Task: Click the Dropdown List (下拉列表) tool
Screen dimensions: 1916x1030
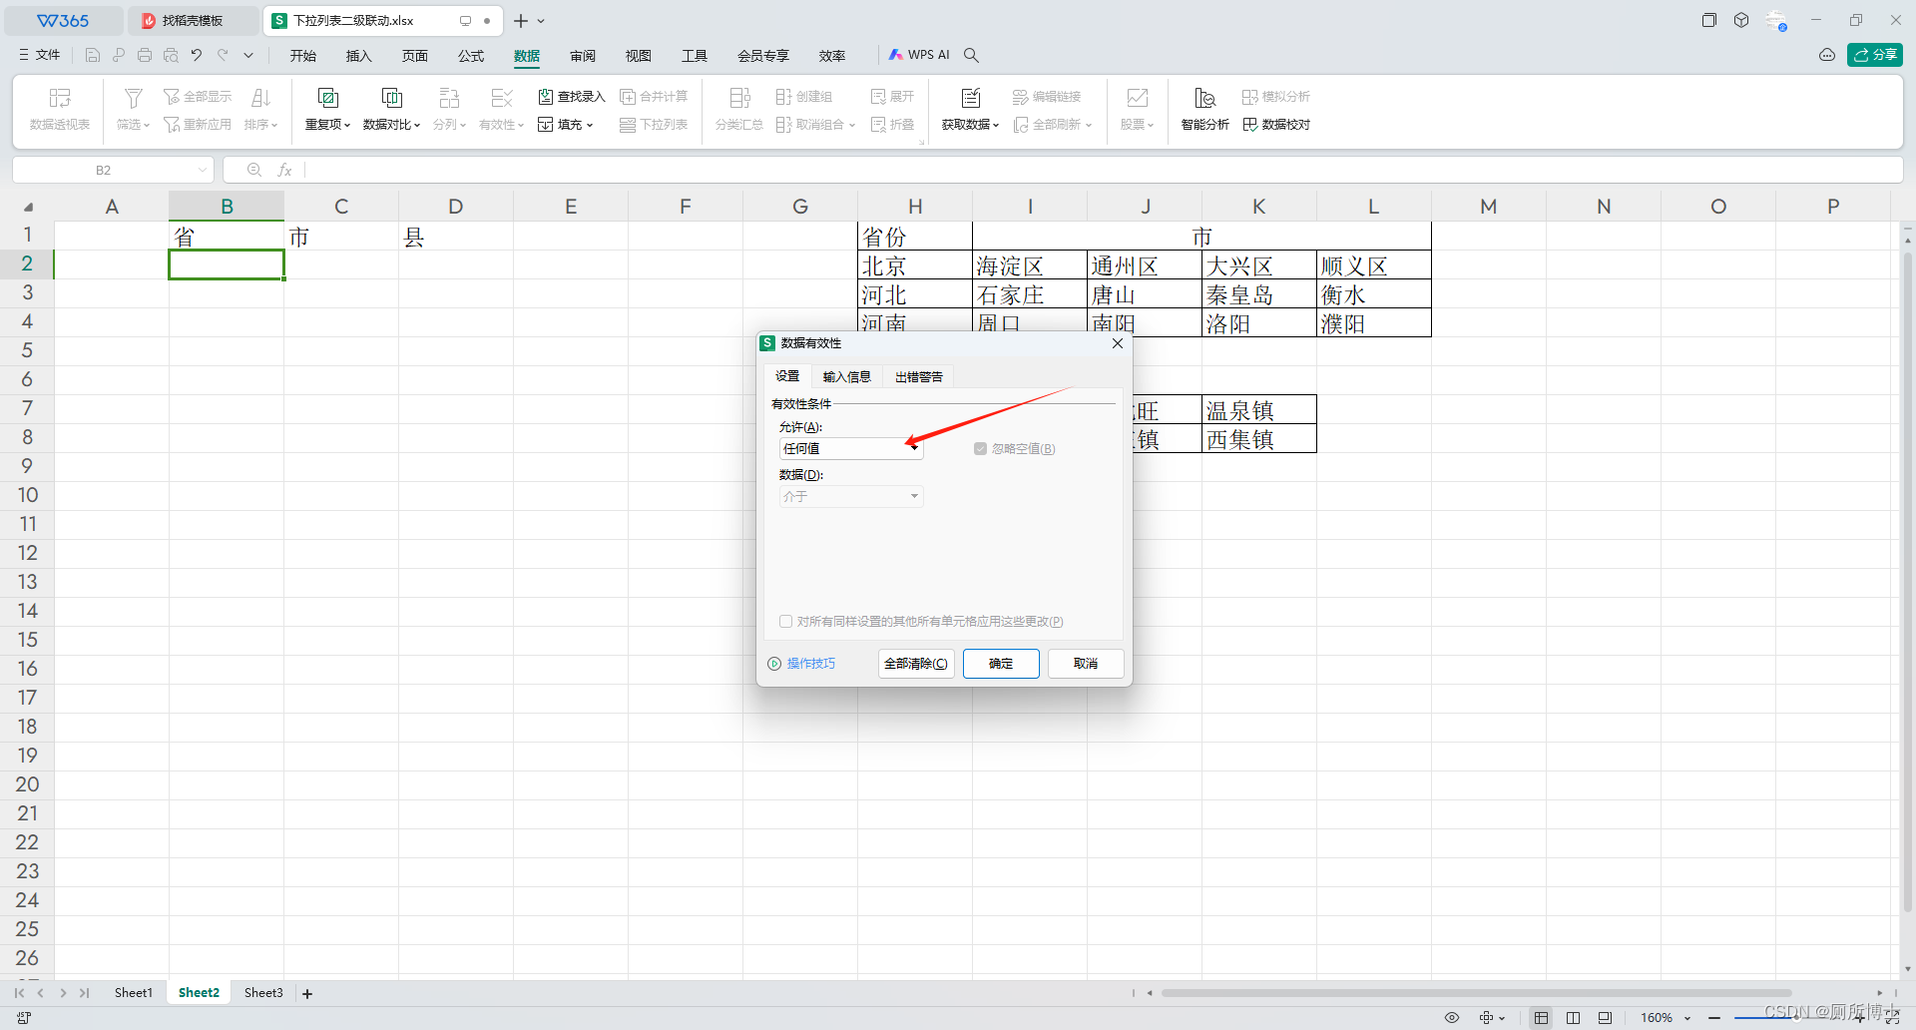Action: coord(654,125)
